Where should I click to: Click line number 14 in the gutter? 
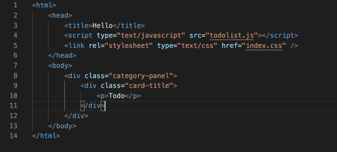click(13, 136)
